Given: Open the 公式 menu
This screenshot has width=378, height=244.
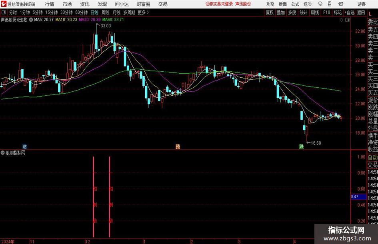Looking at the screenshot, I should (x=295, y=4).
